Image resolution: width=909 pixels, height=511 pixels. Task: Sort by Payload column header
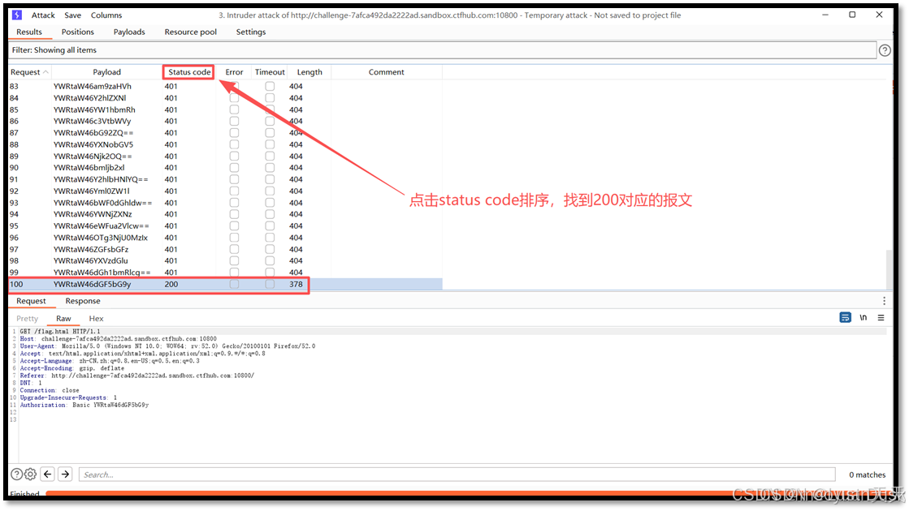pos(106,71)
